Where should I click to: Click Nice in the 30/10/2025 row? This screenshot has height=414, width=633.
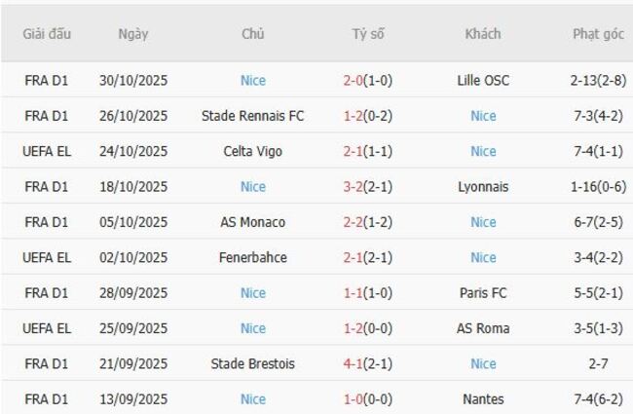click(x=252, y=81)
